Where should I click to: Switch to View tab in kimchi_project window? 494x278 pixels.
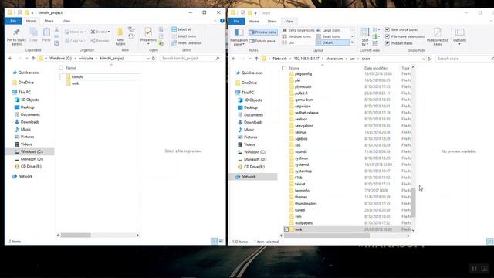tap(66, 21)
